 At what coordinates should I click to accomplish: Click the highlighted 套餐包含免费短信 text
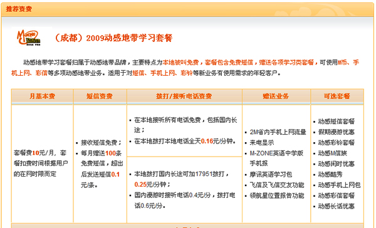tap(229, 63)
